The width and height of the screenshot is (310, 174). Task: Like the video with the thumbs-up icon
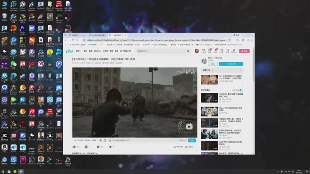pyautogui.click(x=74, y=147)
